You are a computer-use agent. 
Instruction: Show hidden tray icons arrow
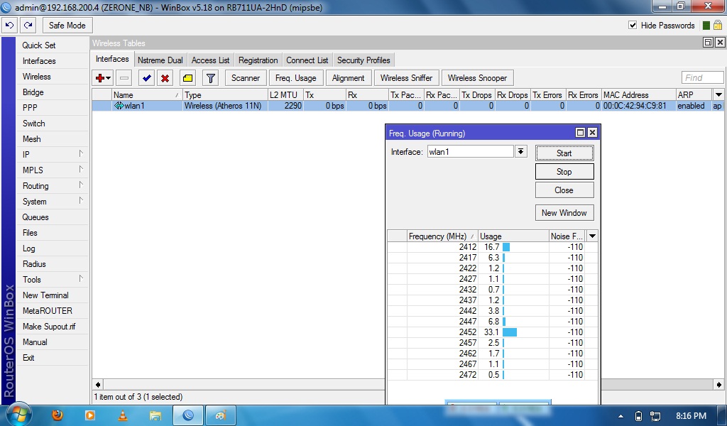[621, 416]
